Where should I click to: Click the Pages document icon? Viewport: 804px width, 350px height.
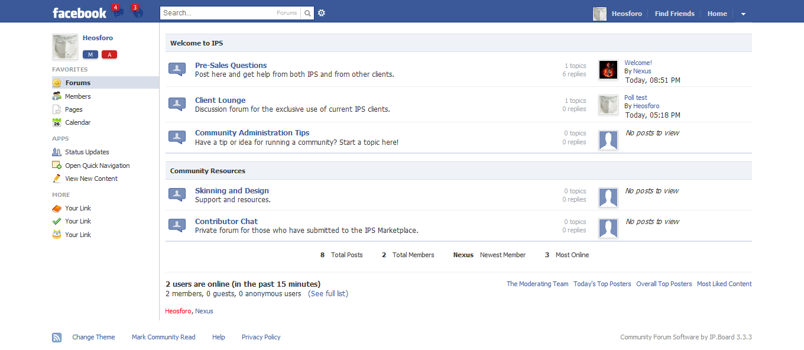pyautogui.click(x=57, y=109)
